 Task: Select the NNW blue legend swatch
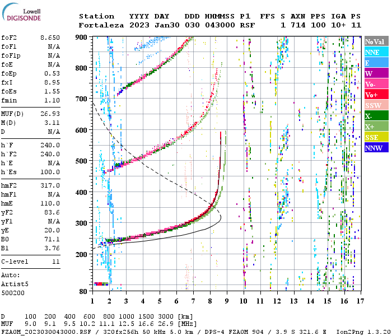(x=376, y=148)
